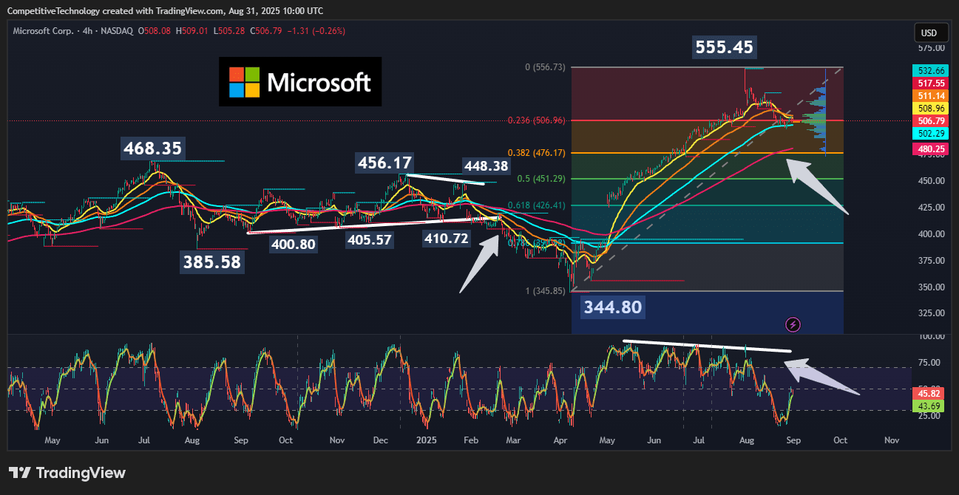This screenshot has width=959, height=495.
Task: Click Sep on the time axis
Action: (793, 440)
